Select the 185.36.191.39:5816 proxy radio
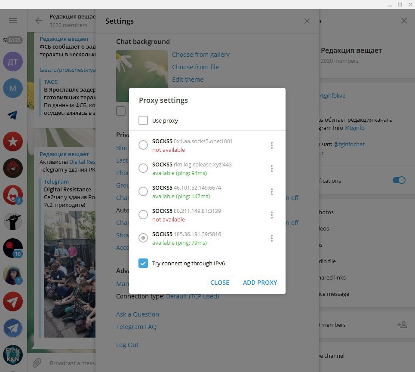 143,238
